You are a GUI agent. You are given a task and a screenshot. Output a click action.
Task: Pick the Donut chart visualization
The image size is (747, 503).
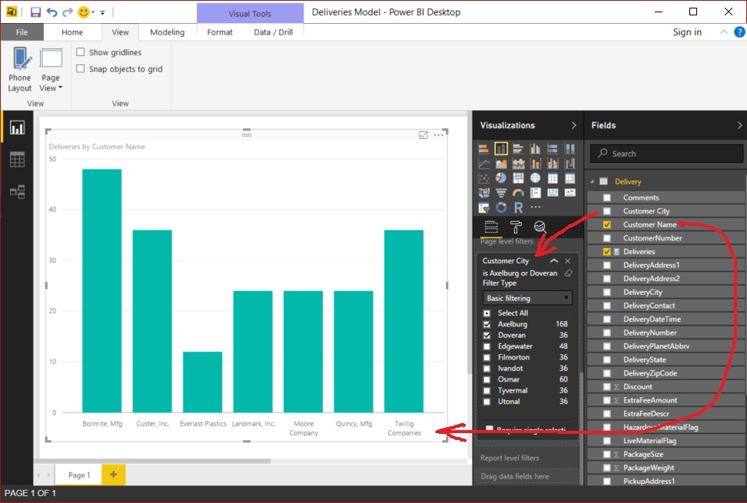pos(501,207)
